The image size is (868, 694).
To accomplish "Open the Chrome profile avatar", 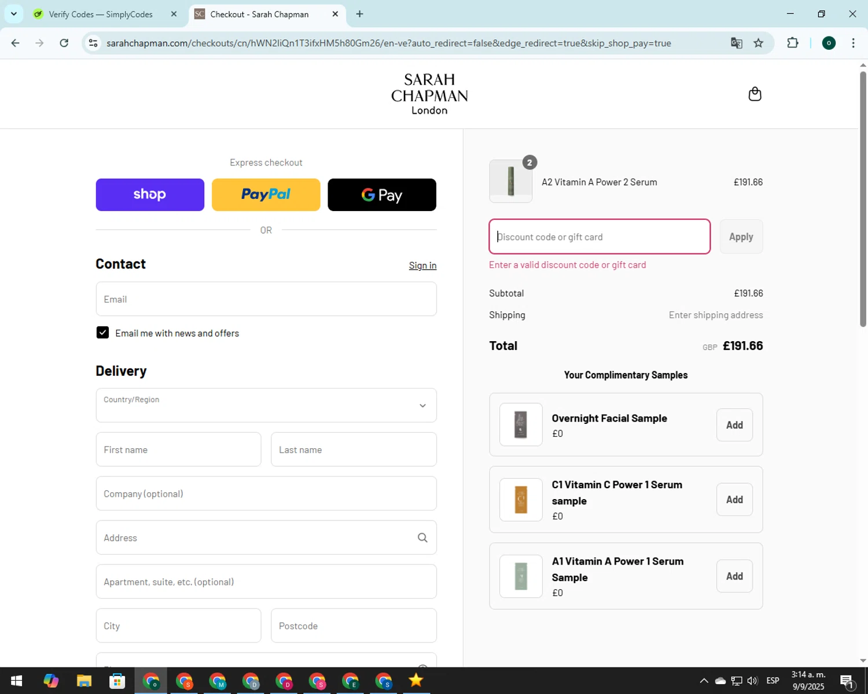I will pos(829,43).
